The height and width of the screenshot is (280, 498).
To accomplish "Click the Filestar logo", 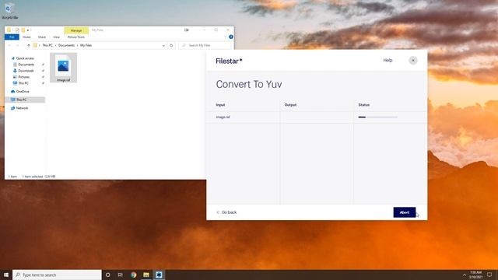I will click(x=229, y=61).
